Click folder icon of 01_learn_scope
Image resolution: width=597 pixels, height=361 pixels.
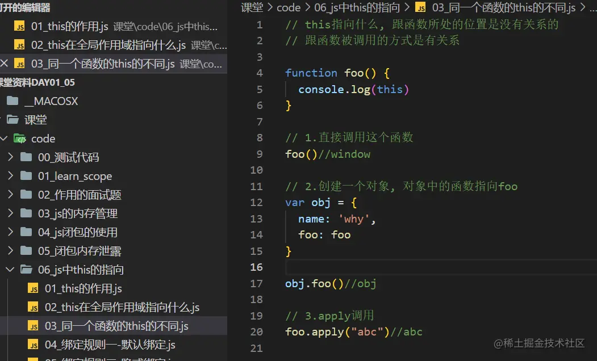coord(26,176)
